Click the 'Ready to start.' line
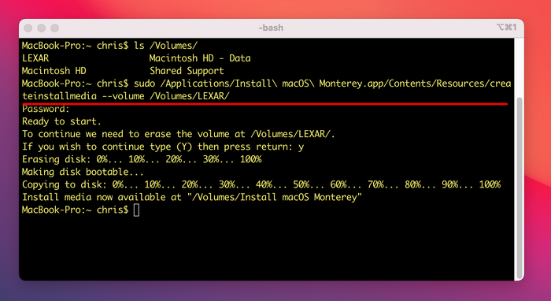The height and width of the screenshot is (301, 551). click(x=61, y=121)
